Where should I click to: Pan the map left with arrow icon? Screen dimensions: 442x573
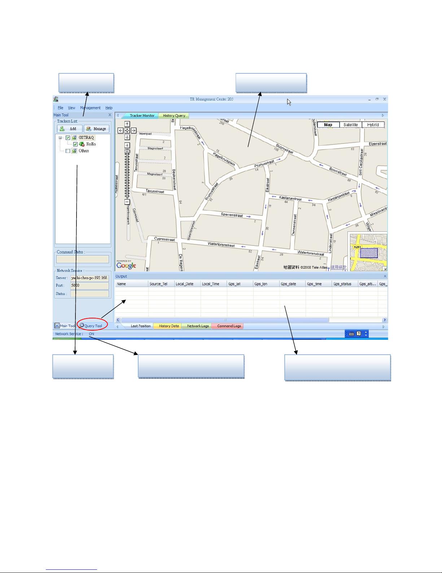click(121, 131)
